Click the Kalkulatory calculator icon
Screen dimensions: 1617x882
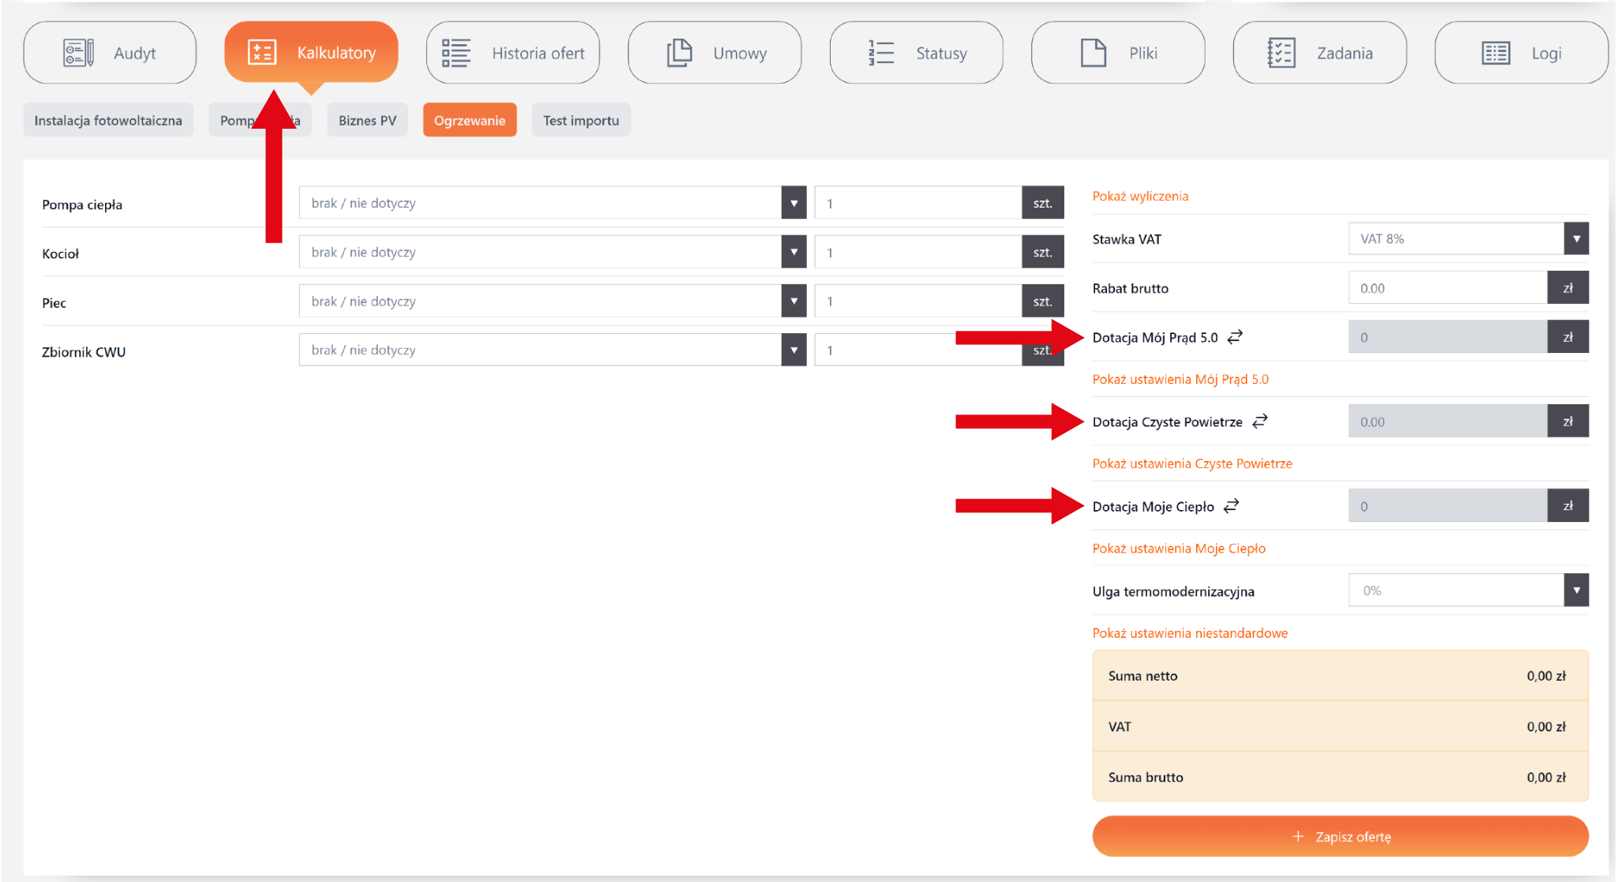[262, 52]
